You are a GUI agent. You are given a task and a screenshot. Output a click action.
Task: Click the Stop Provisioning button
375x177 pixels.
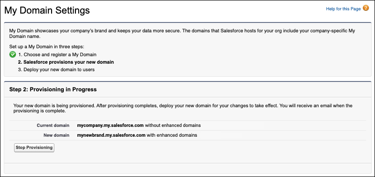click(34, 147)
